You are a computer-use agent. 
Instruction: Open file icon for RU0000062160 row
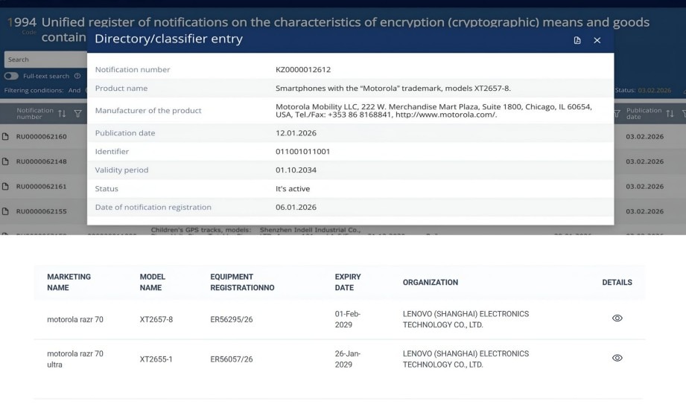click(5, 137)
